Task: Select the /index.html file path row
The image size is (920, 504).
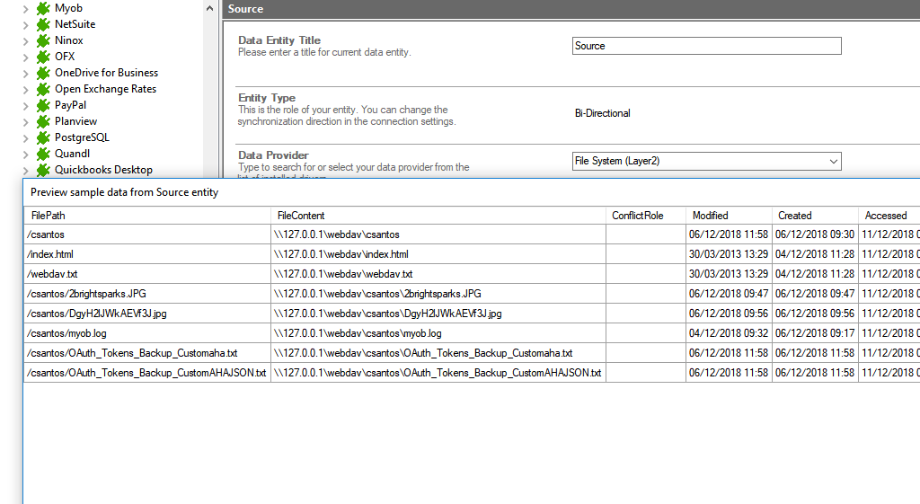Action: tap(147, 254)
